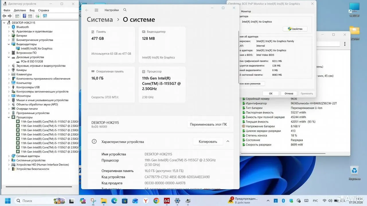Open the Действие menu
This screenshot has width=367, height=206.
[20, 10]
